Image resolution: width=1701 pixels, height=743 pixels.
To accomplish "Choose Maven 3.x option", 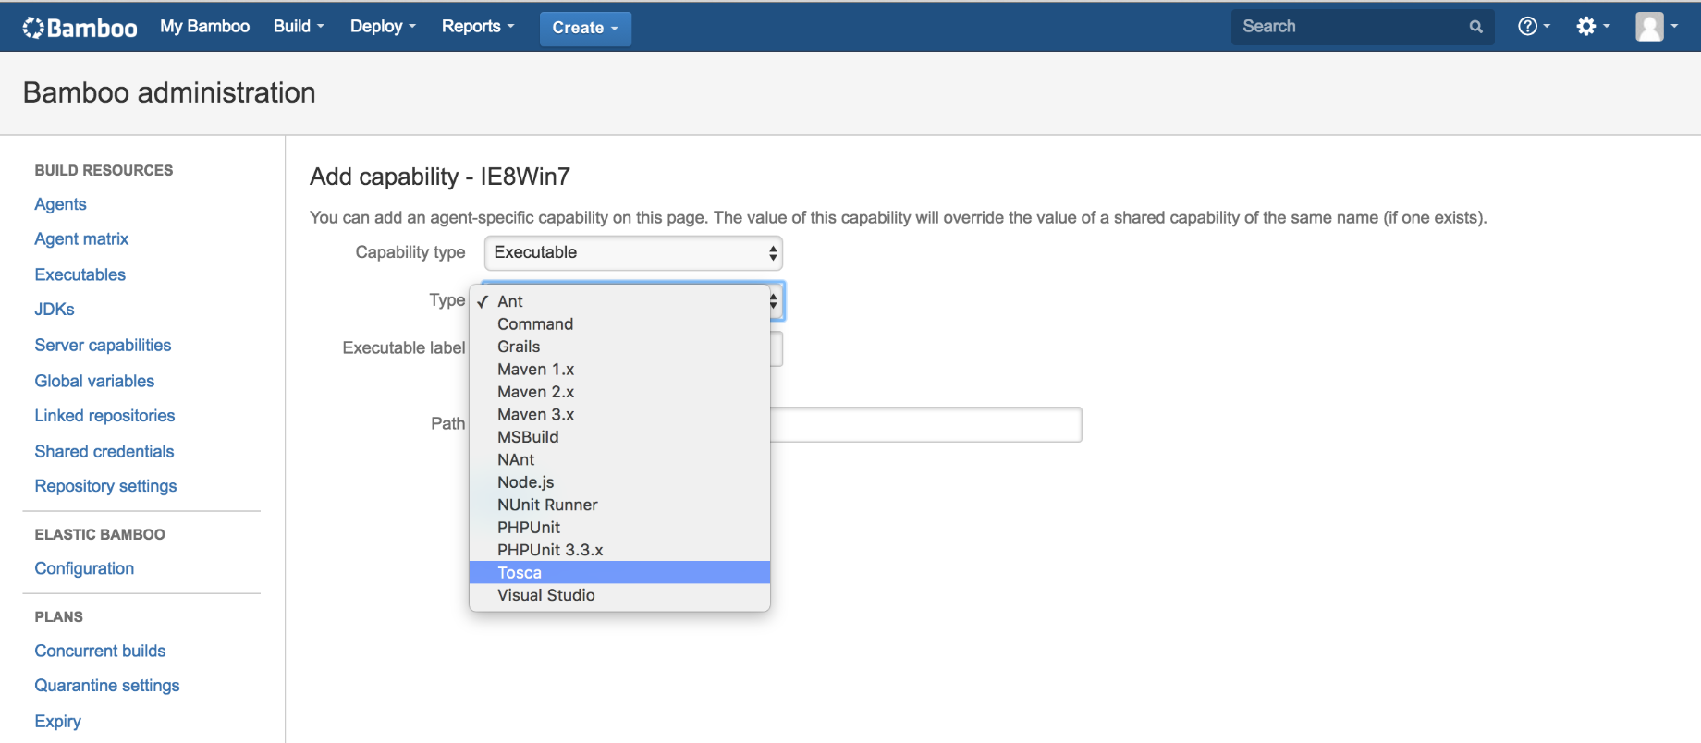I will pyautogui.click(x=619, y=415).
